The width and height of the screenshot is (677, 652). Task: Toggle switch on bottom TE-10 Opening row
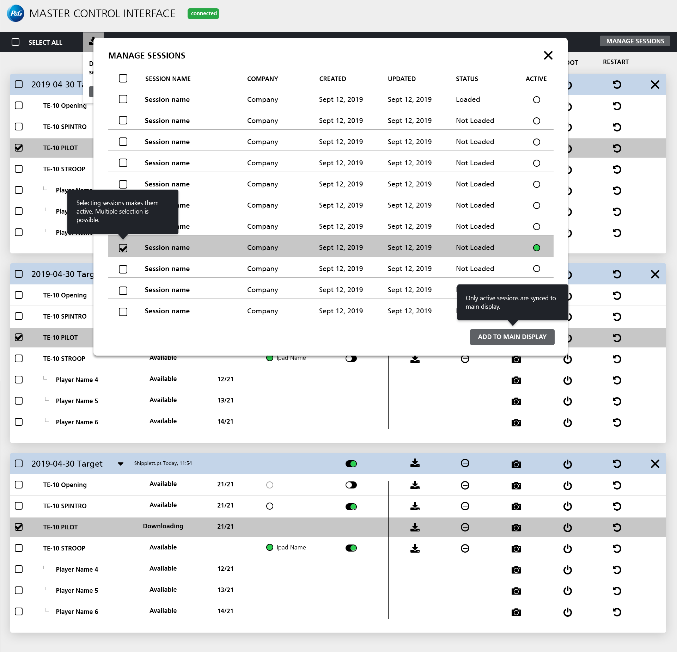click(x=351, y=485)
